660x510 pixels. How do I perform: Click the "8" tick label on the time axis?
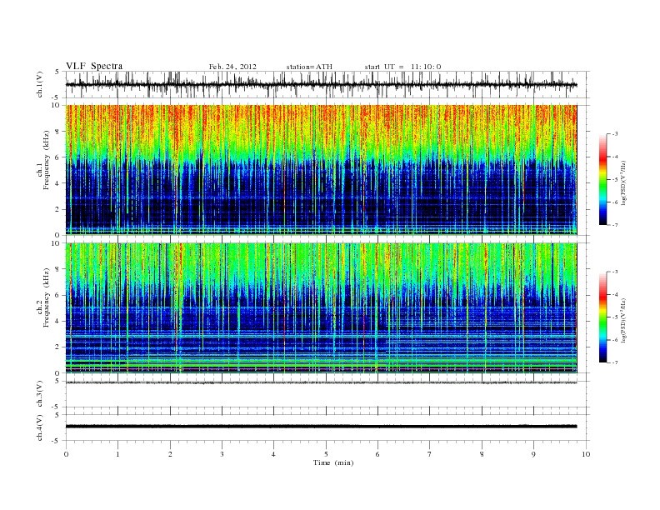tap(482, 454)
